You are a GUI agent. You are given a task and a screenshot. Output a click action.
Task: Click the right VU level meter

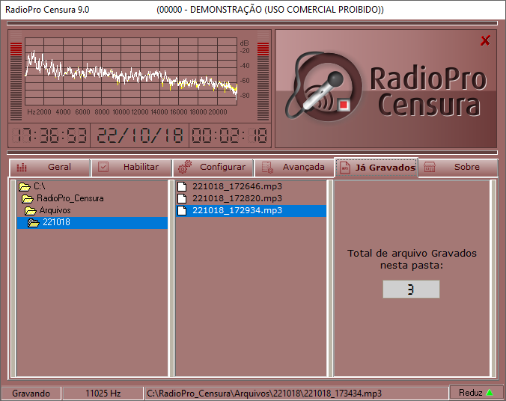pyautogui.click(x=263, y=76)
